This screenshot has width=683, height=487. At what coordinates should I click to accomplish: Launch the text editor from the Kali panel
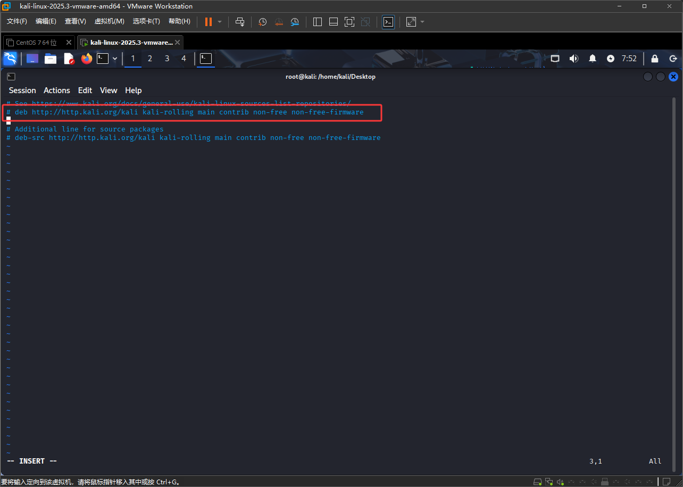click(x=69, y=59)
